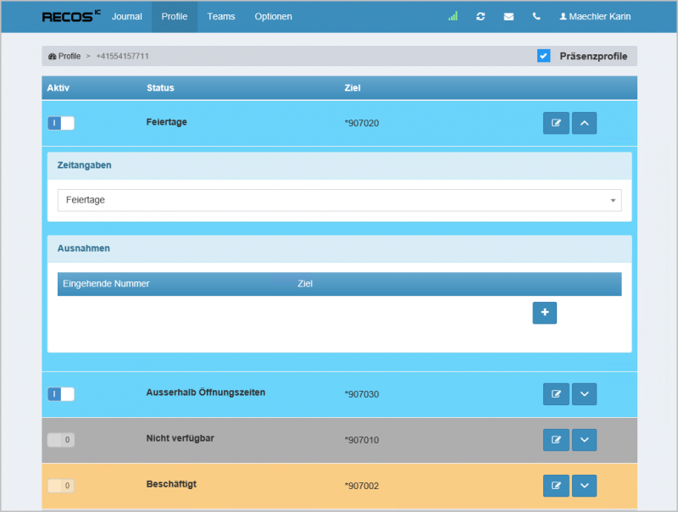This screenshot has height=512, width=678.
Task: Toggle the Präsenzprofile checkbox
Action: coord(543,56)
